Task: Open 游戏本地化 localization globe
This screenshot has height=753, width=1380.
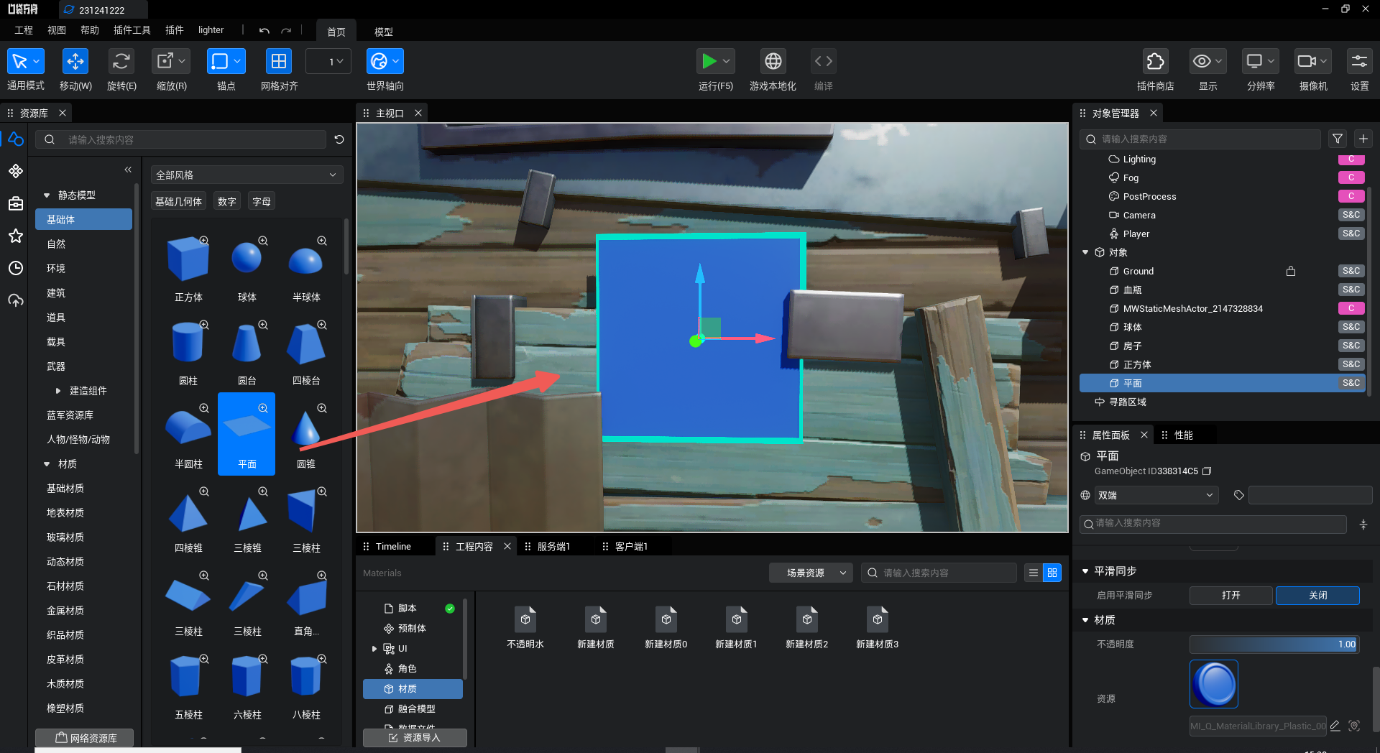Action: (x=773, y=62)
